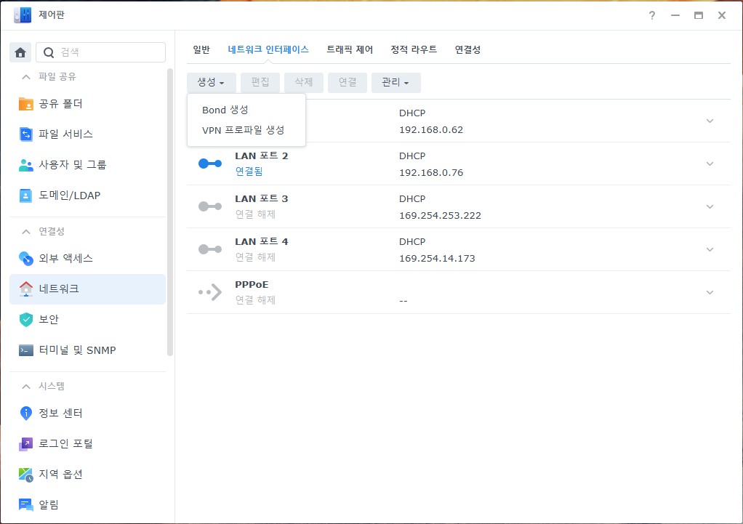Click the 검색 search input field
Image resolution: width=743 pixels, height=524 pixels.
point(101,52)
